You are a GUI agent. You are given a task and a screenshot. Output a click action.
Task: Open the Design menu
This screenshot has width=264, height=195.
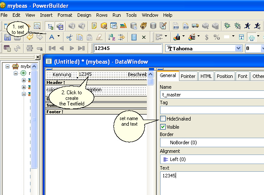pyautogui.click(x=84, y=15)
